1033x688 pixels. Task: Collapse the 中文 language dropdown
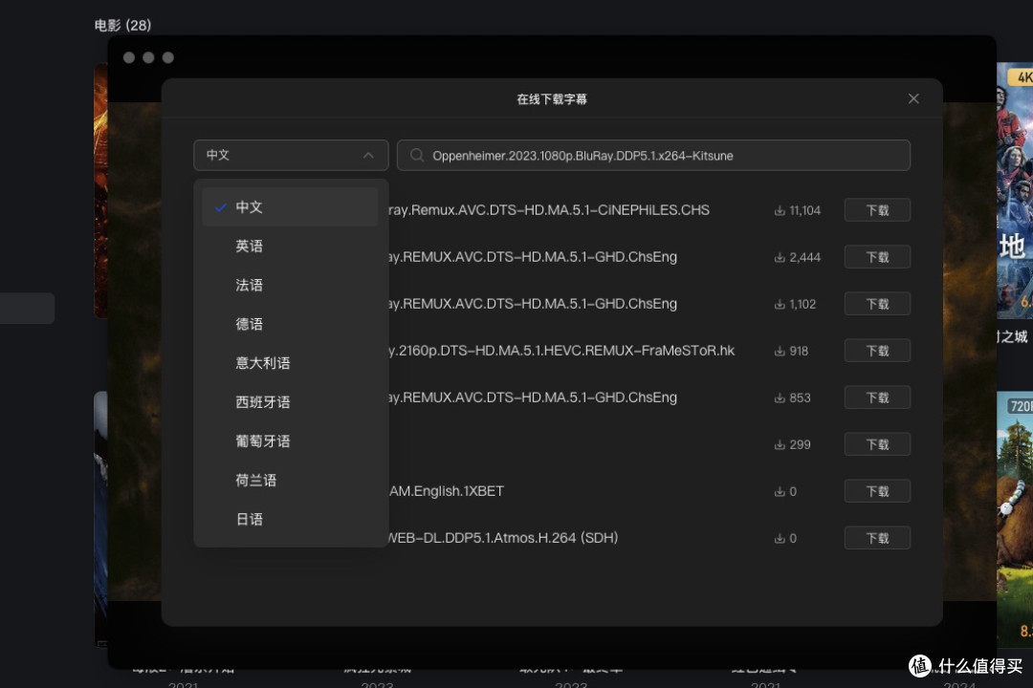291,156
